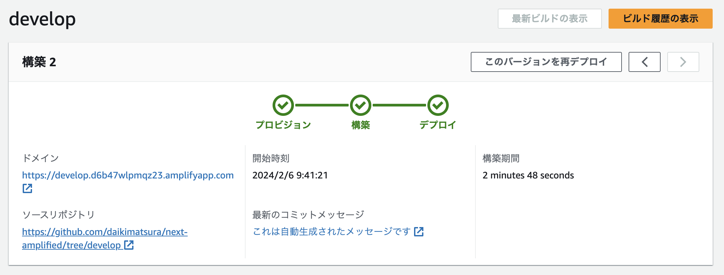
Task: Click 最新ビルドの表示 button
Action: coord(550,19)
